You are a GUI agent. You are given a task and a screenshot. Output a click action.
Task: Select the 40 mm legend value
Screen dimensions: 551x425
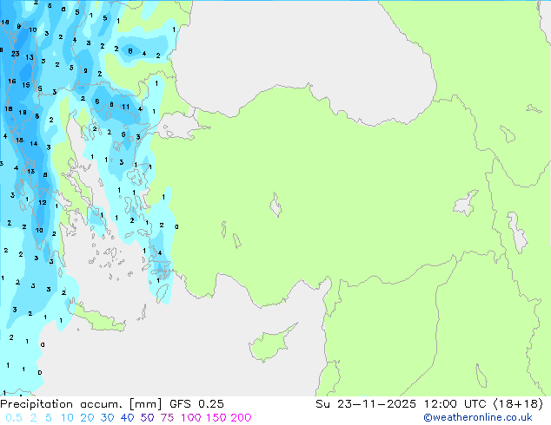[127, 418]
